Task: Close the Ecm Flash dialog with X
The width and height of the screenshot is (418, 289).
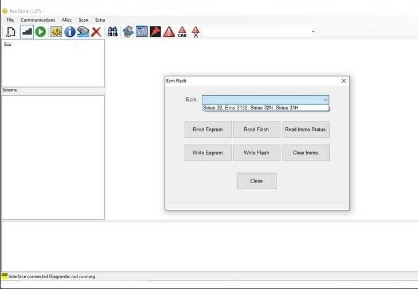Action: tap(343, 81)
